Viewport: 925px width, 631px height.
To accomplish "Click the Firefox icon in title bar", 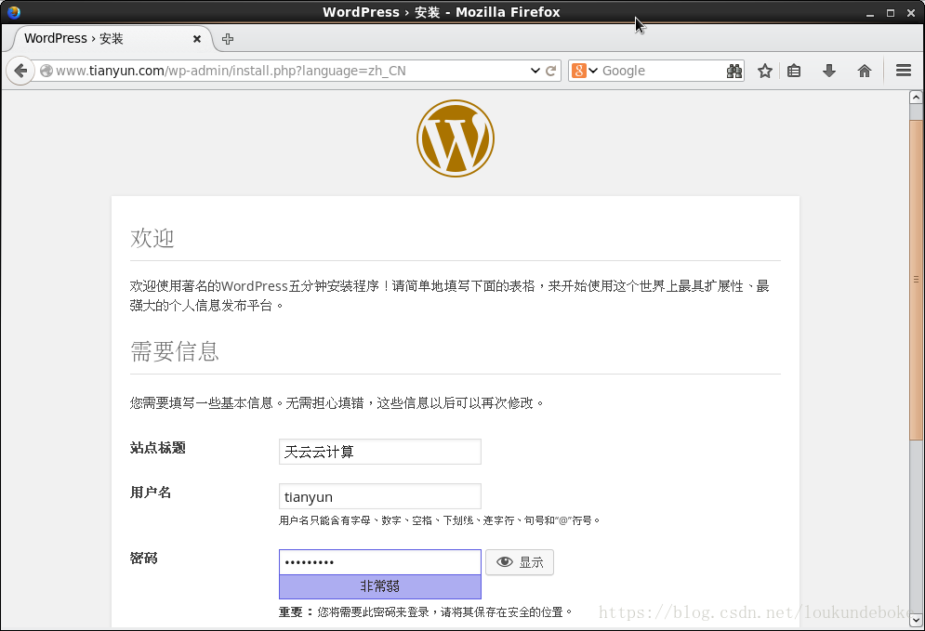I will [14, 12].
